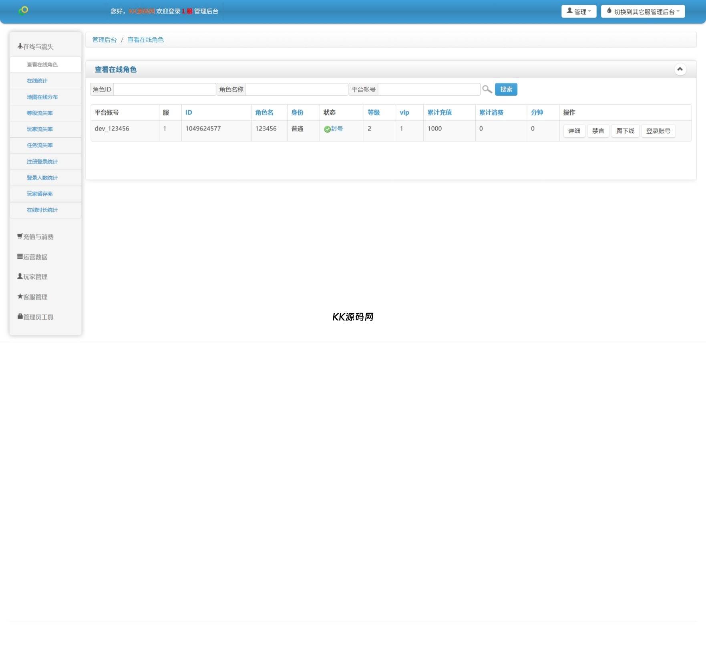Image resolution: width=706 pixels, height=649 pixels.
Task: Click the green logo icon in header
Action: [24, 10]
